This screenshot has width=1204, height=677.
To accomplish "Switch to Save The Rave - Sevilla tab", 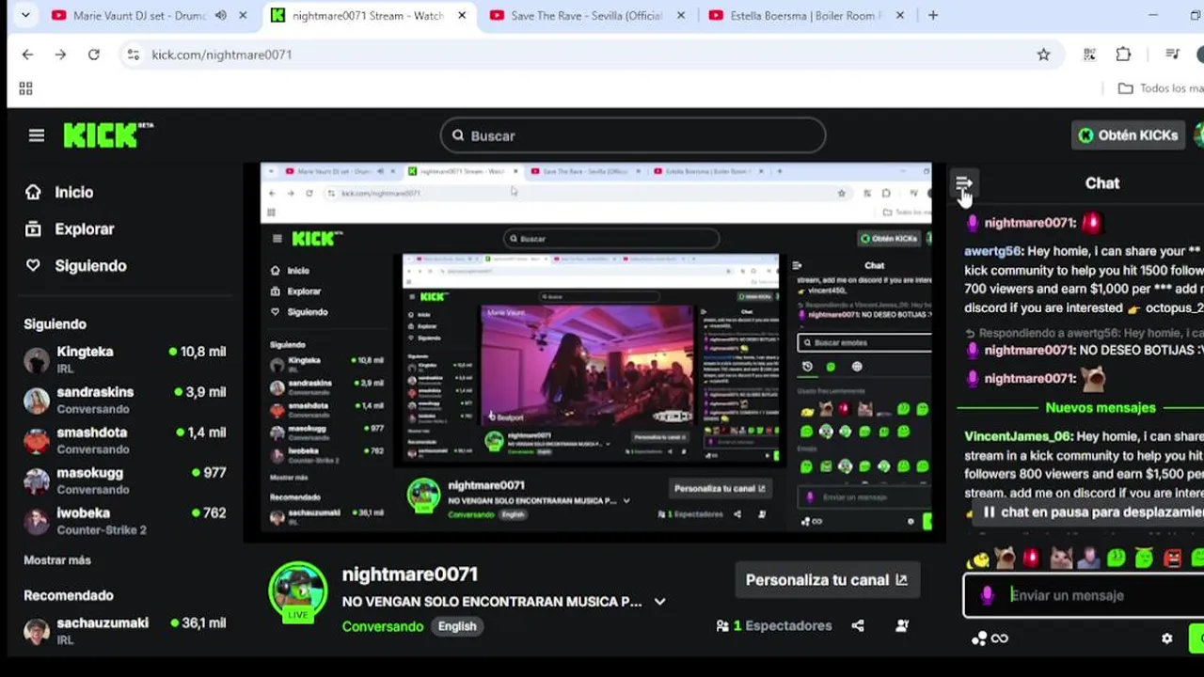I will pos(586,15).
